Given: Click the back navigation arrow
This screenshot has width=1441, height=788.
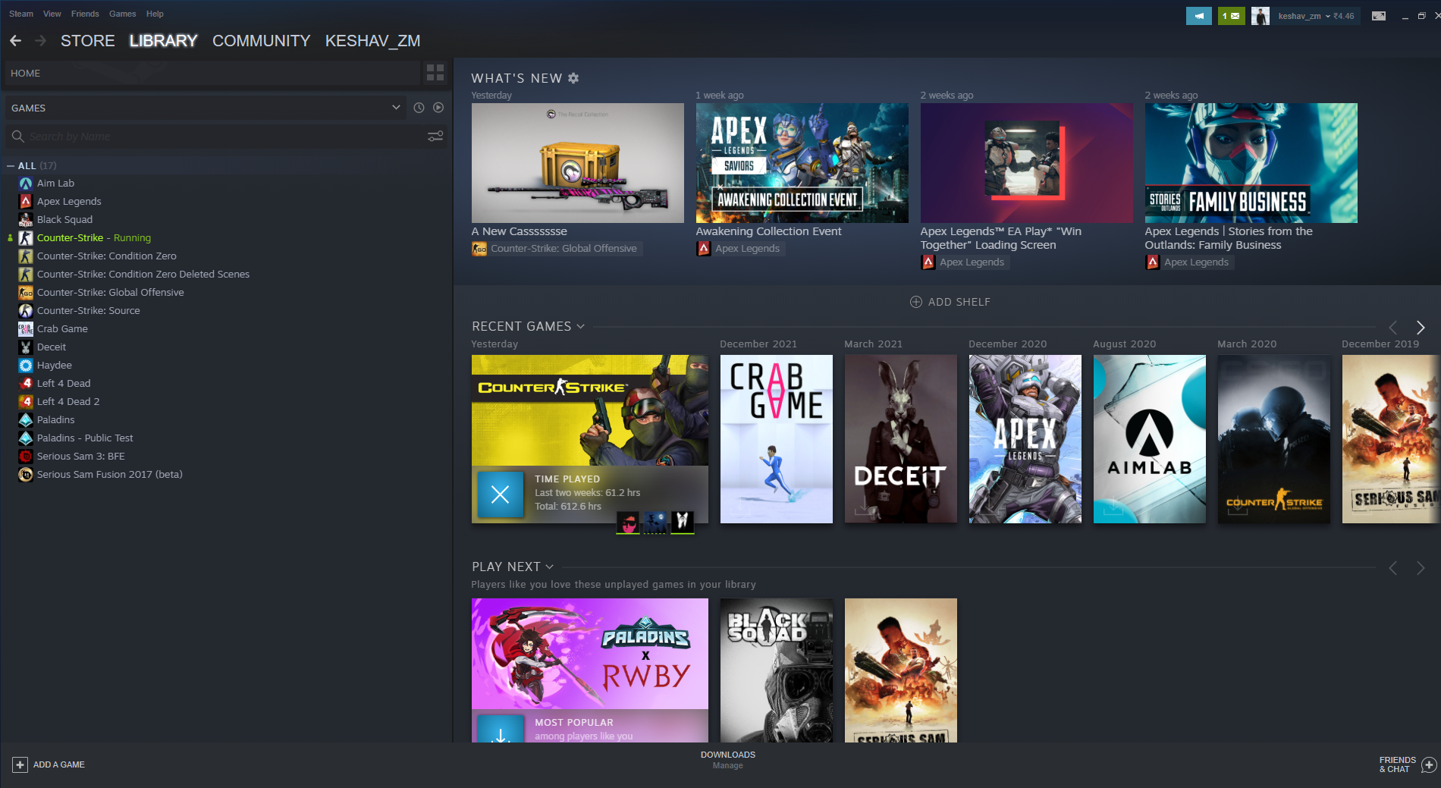Looking at the screenshot, I should (16, 41).
